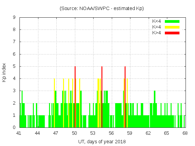
Task: Click the 'UT, days of year 2018' axis label
Action: pos(102,141)
